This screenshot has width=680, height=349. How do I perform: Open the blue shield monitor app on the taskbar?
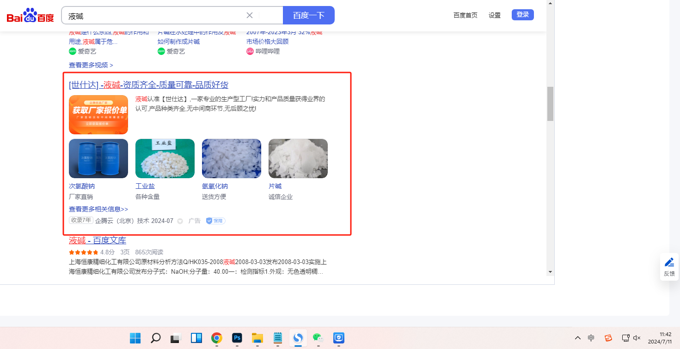click(339, 338)
